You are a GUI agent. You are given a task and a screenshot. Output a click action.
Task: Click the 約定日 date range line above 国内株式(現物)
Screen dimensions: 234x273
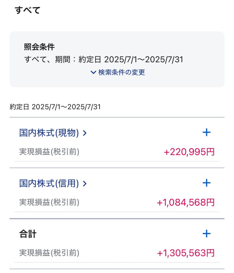[x=55, y=107]
